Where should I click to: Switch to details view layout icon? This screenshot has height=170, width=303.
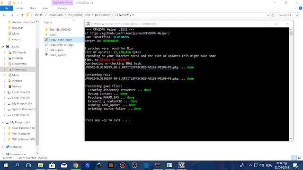click(x=294, y=158)
